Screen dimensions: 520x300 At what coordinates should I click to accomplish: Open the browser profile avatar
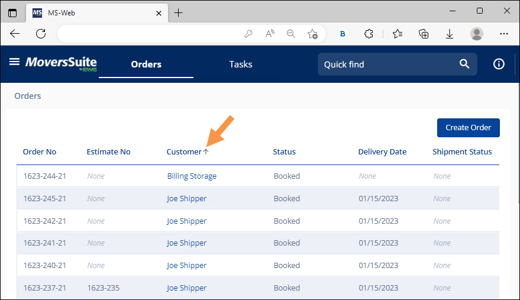click(476, 34)
